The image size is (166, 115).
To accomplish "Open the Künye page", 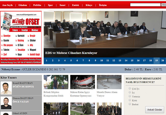I will 89,5.
